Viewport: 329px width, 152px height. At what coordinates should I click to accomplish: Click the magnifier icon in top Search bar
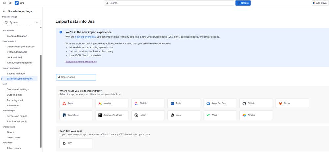click(x=107, y=3)
